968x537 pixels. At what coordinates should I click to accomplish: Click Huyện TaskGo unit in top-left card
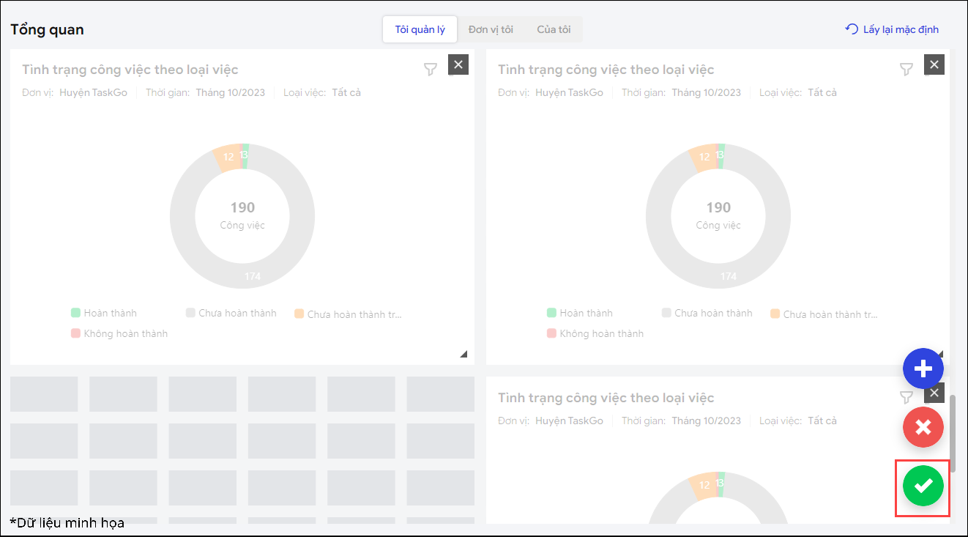(x=93, y=92)
